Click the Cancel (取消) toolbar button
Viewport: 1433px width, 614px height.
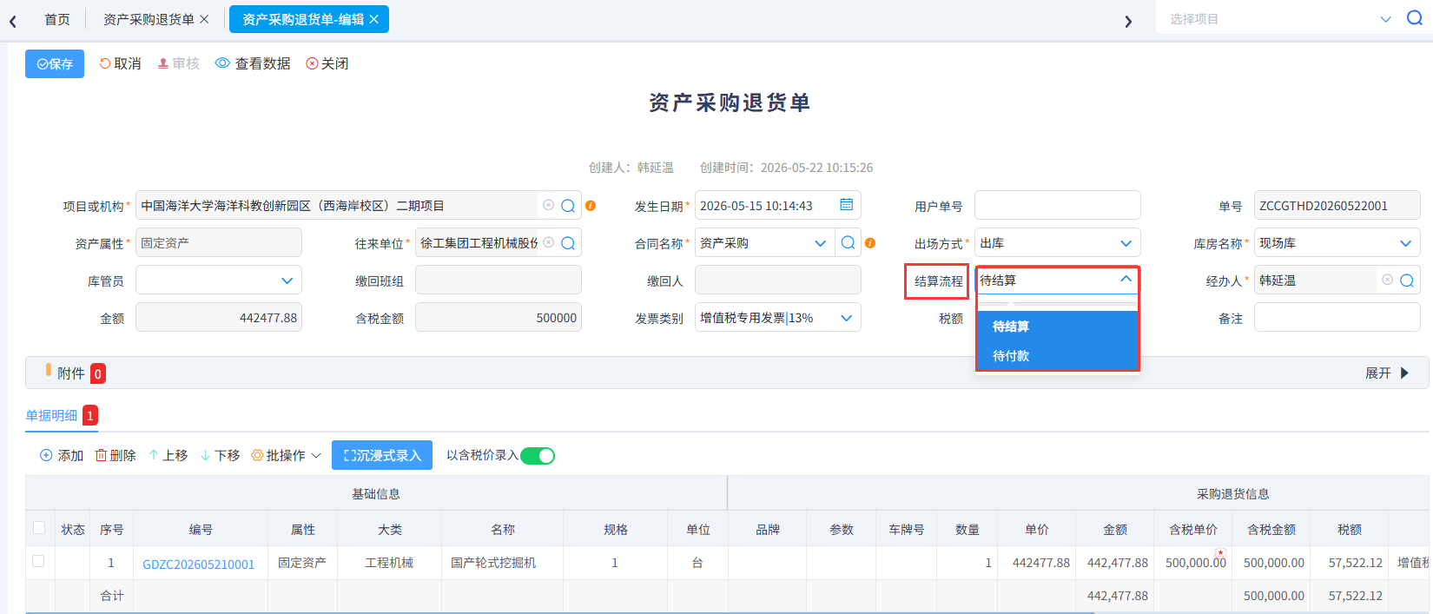pos(120,63)
